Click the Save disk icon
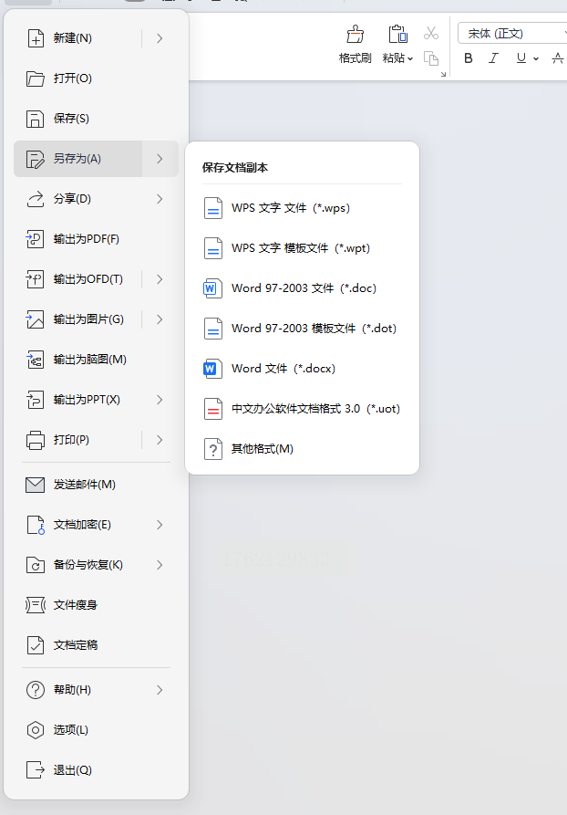This screenshot has height=815, width=567. pos(36,119)
